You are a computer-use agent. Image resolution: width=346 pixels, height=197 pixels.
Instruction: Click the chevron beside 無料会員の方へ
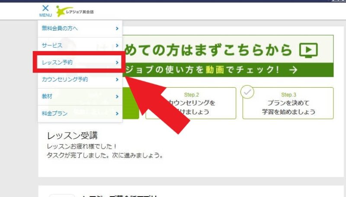117,29
